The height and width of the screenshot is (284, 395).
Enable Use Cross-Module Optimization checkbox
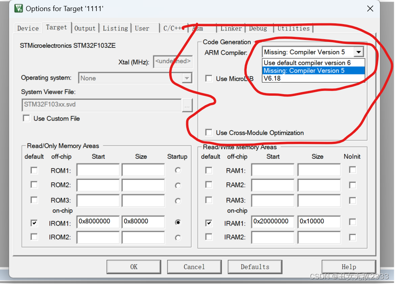click(x=208, y=133)
